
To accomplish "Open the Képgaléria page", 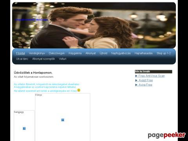I will coord(75,53).
